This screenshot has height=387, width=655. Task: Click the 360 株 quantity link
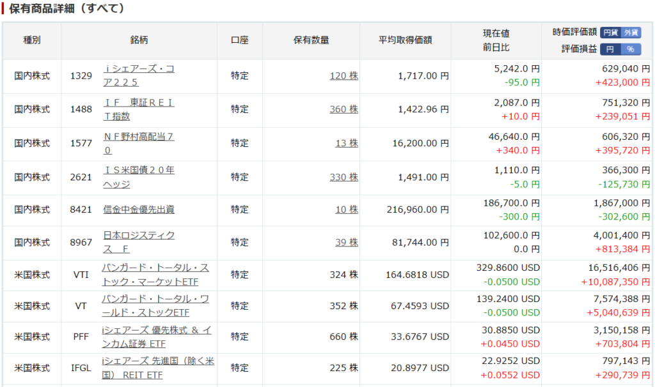click(343, 109)
